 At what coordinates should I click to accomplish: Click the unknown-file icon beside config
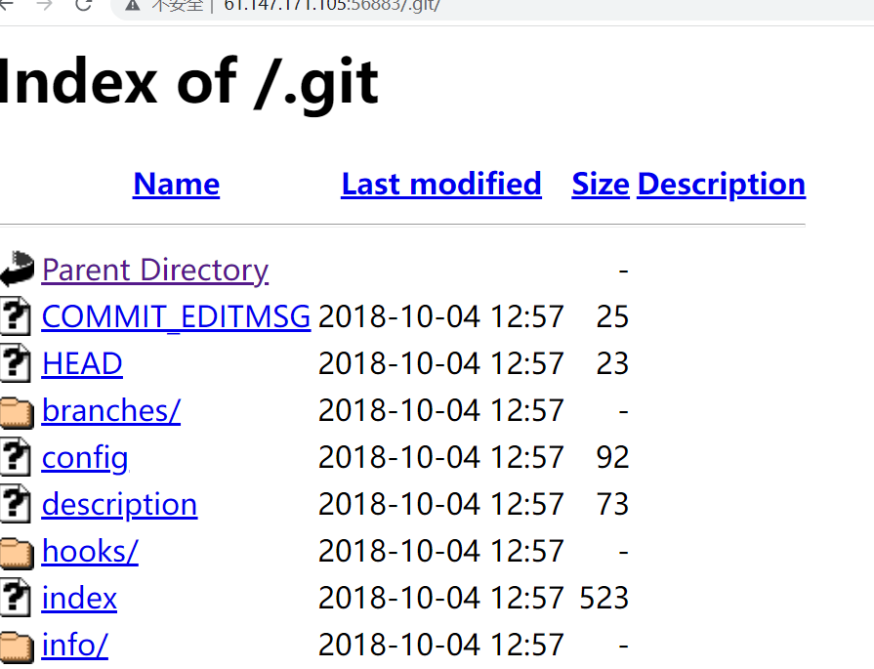point(17,457)
